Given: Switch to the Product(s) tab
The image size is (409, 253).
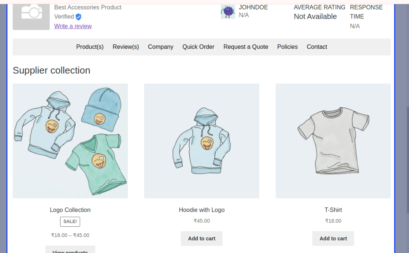Looking at the screenshot, I should pos(90,47).
